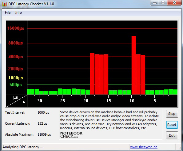The image size is (183, 151).
Task: Click the Current Latency value 152 µs
Action: coord(42,123)
